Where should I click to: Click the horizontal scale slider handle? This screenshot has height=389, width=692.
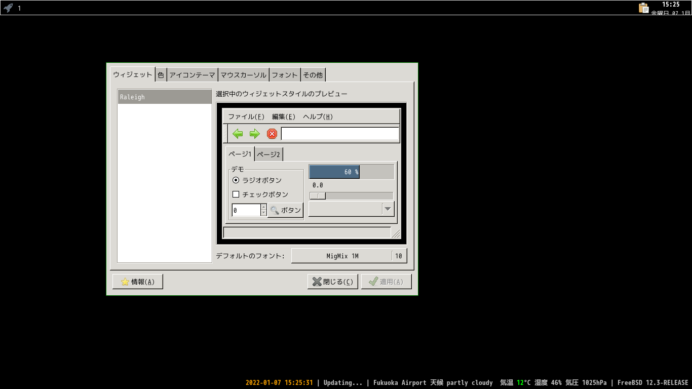pyautogui.click(x=318, y=196)
